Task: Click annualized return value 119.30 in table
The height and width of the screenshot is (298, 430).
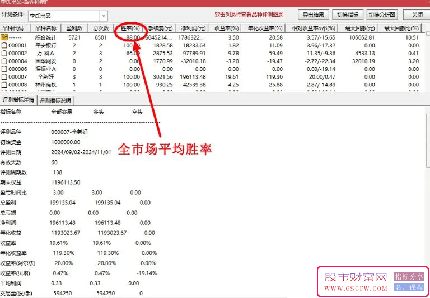Action: (x=273, y=77)
